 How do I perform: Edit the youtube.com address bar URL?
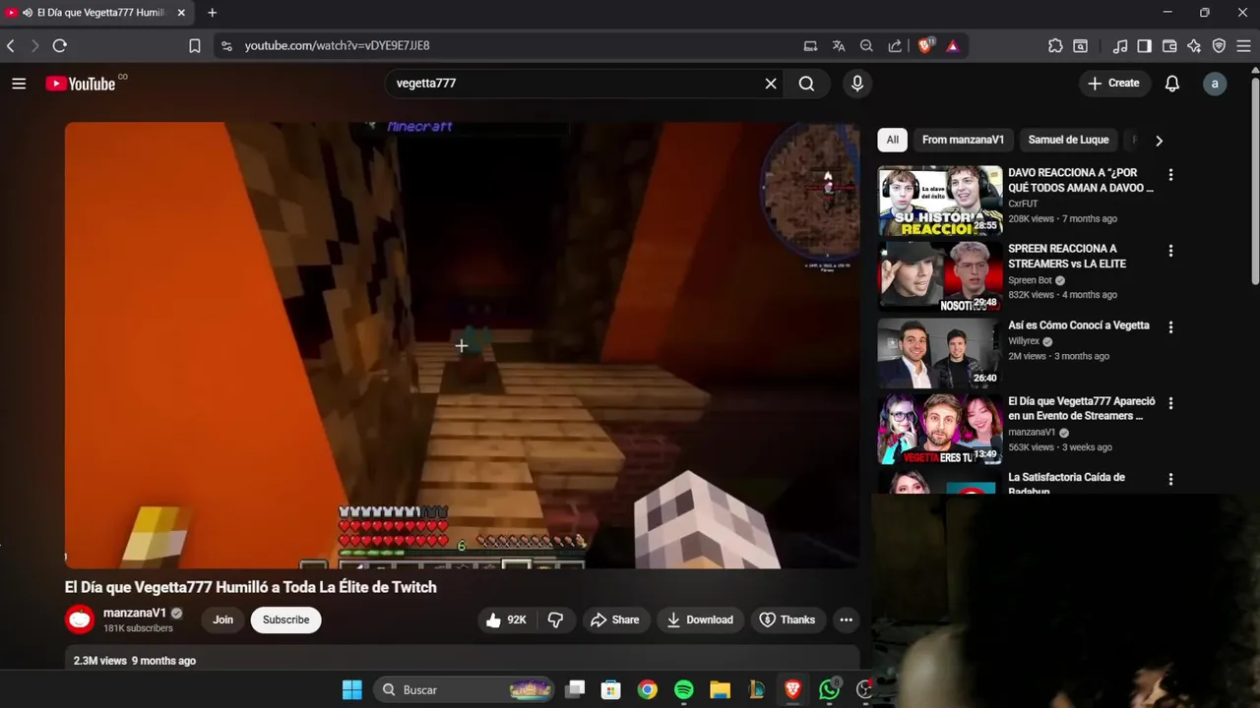point(337,45)
